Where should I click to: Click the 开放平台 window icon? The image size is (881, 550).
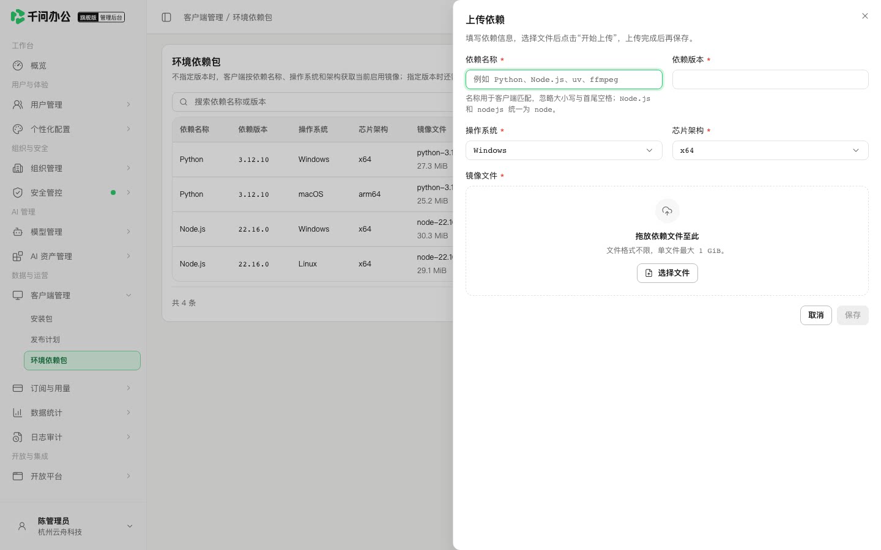(x=18, y=476)
